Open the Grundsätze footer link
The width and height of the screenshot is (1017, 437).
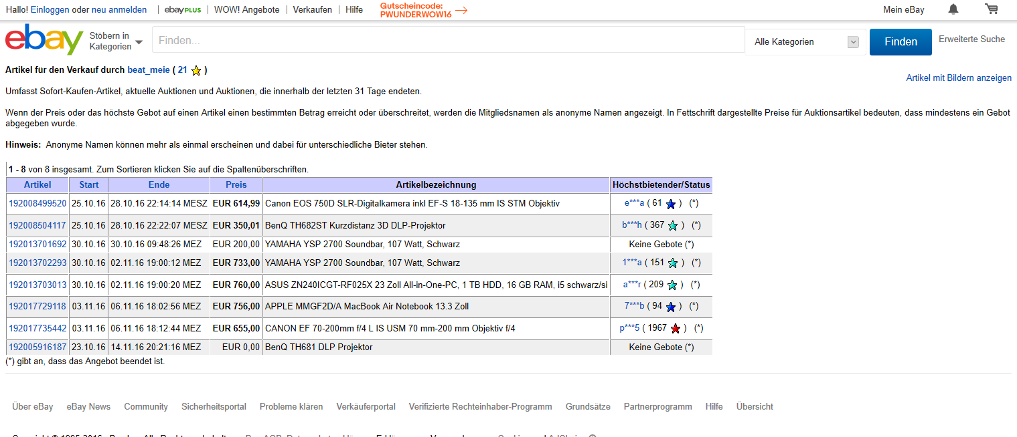(588, 406)
